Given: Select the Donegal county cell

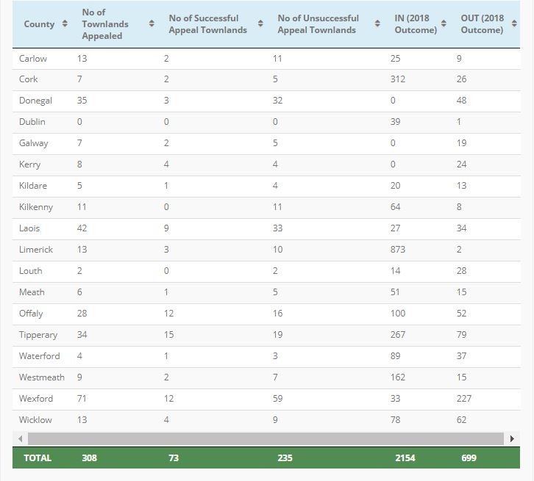Looking at the screenshot, I should pyautogui.click(x=35, y=101).
